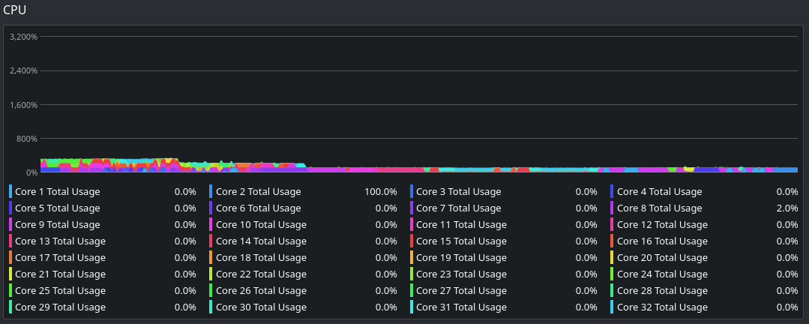Select the Core 15 Total Usage label

point(461,241)
